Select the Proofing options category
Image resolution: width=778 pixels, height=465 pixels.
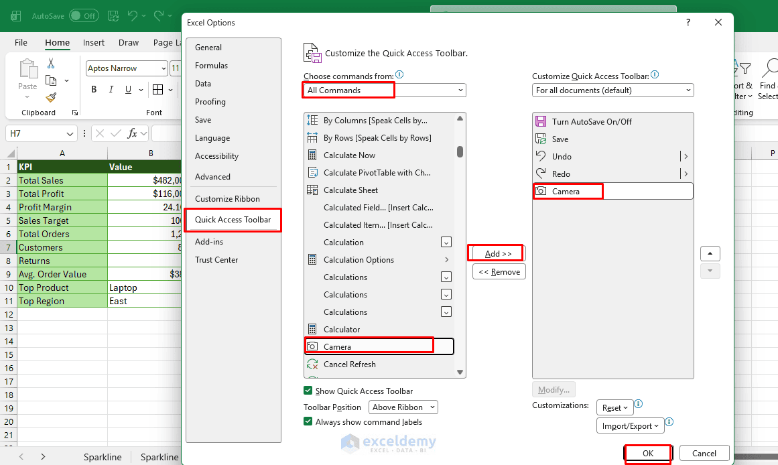[x=233, y=102]
